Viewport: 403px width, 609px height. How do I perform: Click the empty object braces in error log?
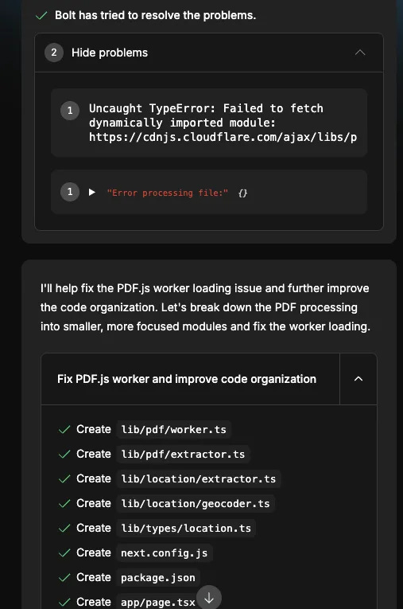point(242,193)
